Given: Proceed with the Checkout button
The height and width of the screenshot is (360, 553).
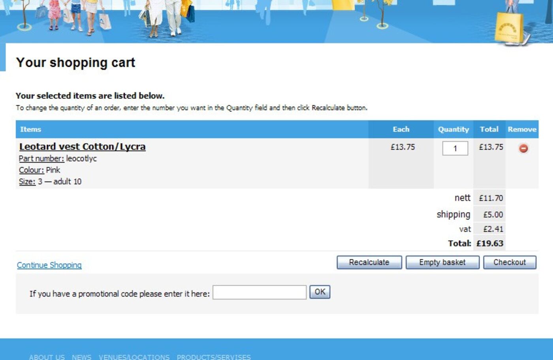Looking at the screenshot, I should [509, 263].
